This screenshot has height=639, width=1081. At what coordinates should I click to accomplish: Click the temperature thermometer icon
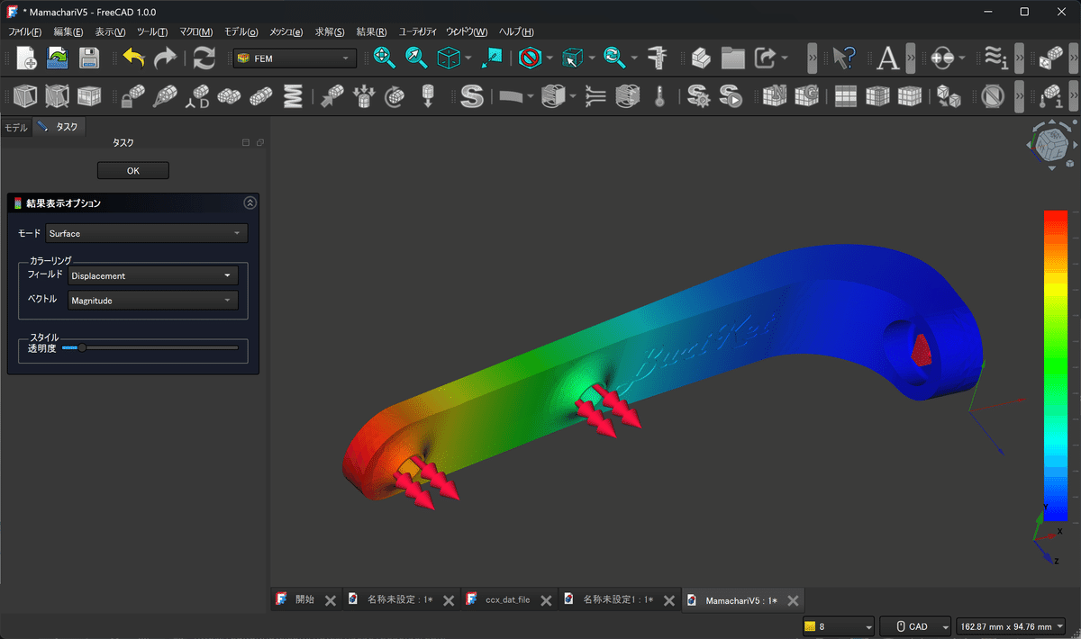pyautogui.click(x=659, y=95)
